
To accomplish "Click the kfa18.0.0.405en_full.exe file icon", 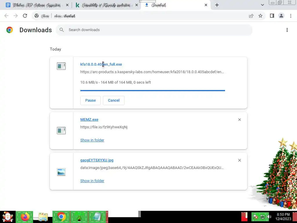I will [x=61, y=66].
